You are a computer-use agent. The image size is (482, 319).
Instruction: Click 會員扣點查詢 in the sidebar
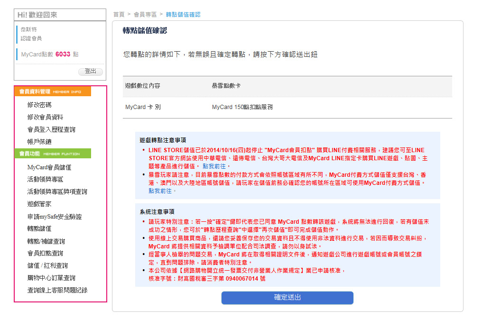click(x=45, y=253)
